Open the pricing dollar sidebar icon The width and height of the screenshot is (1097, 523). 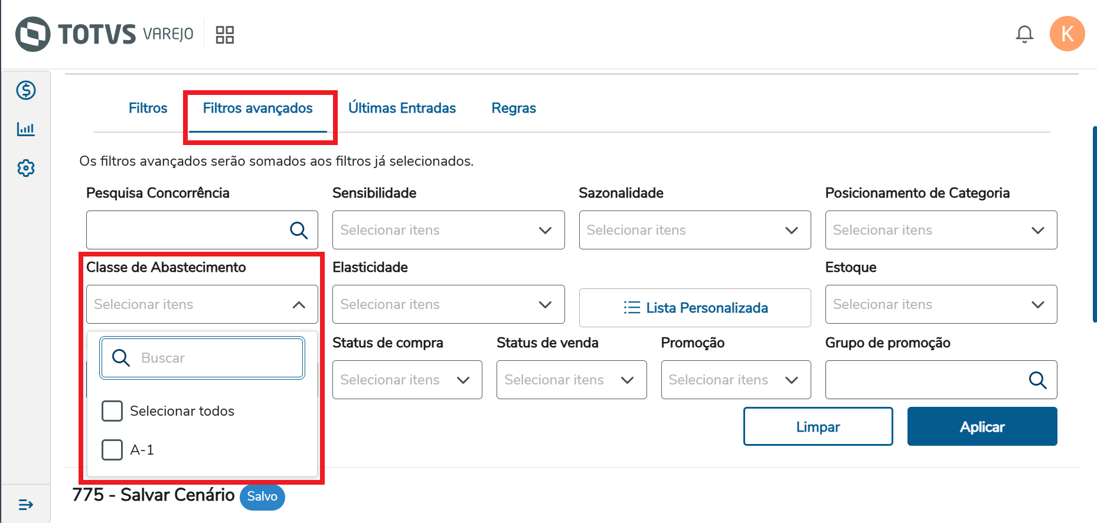pyautogui.click(x=26, y=90)
